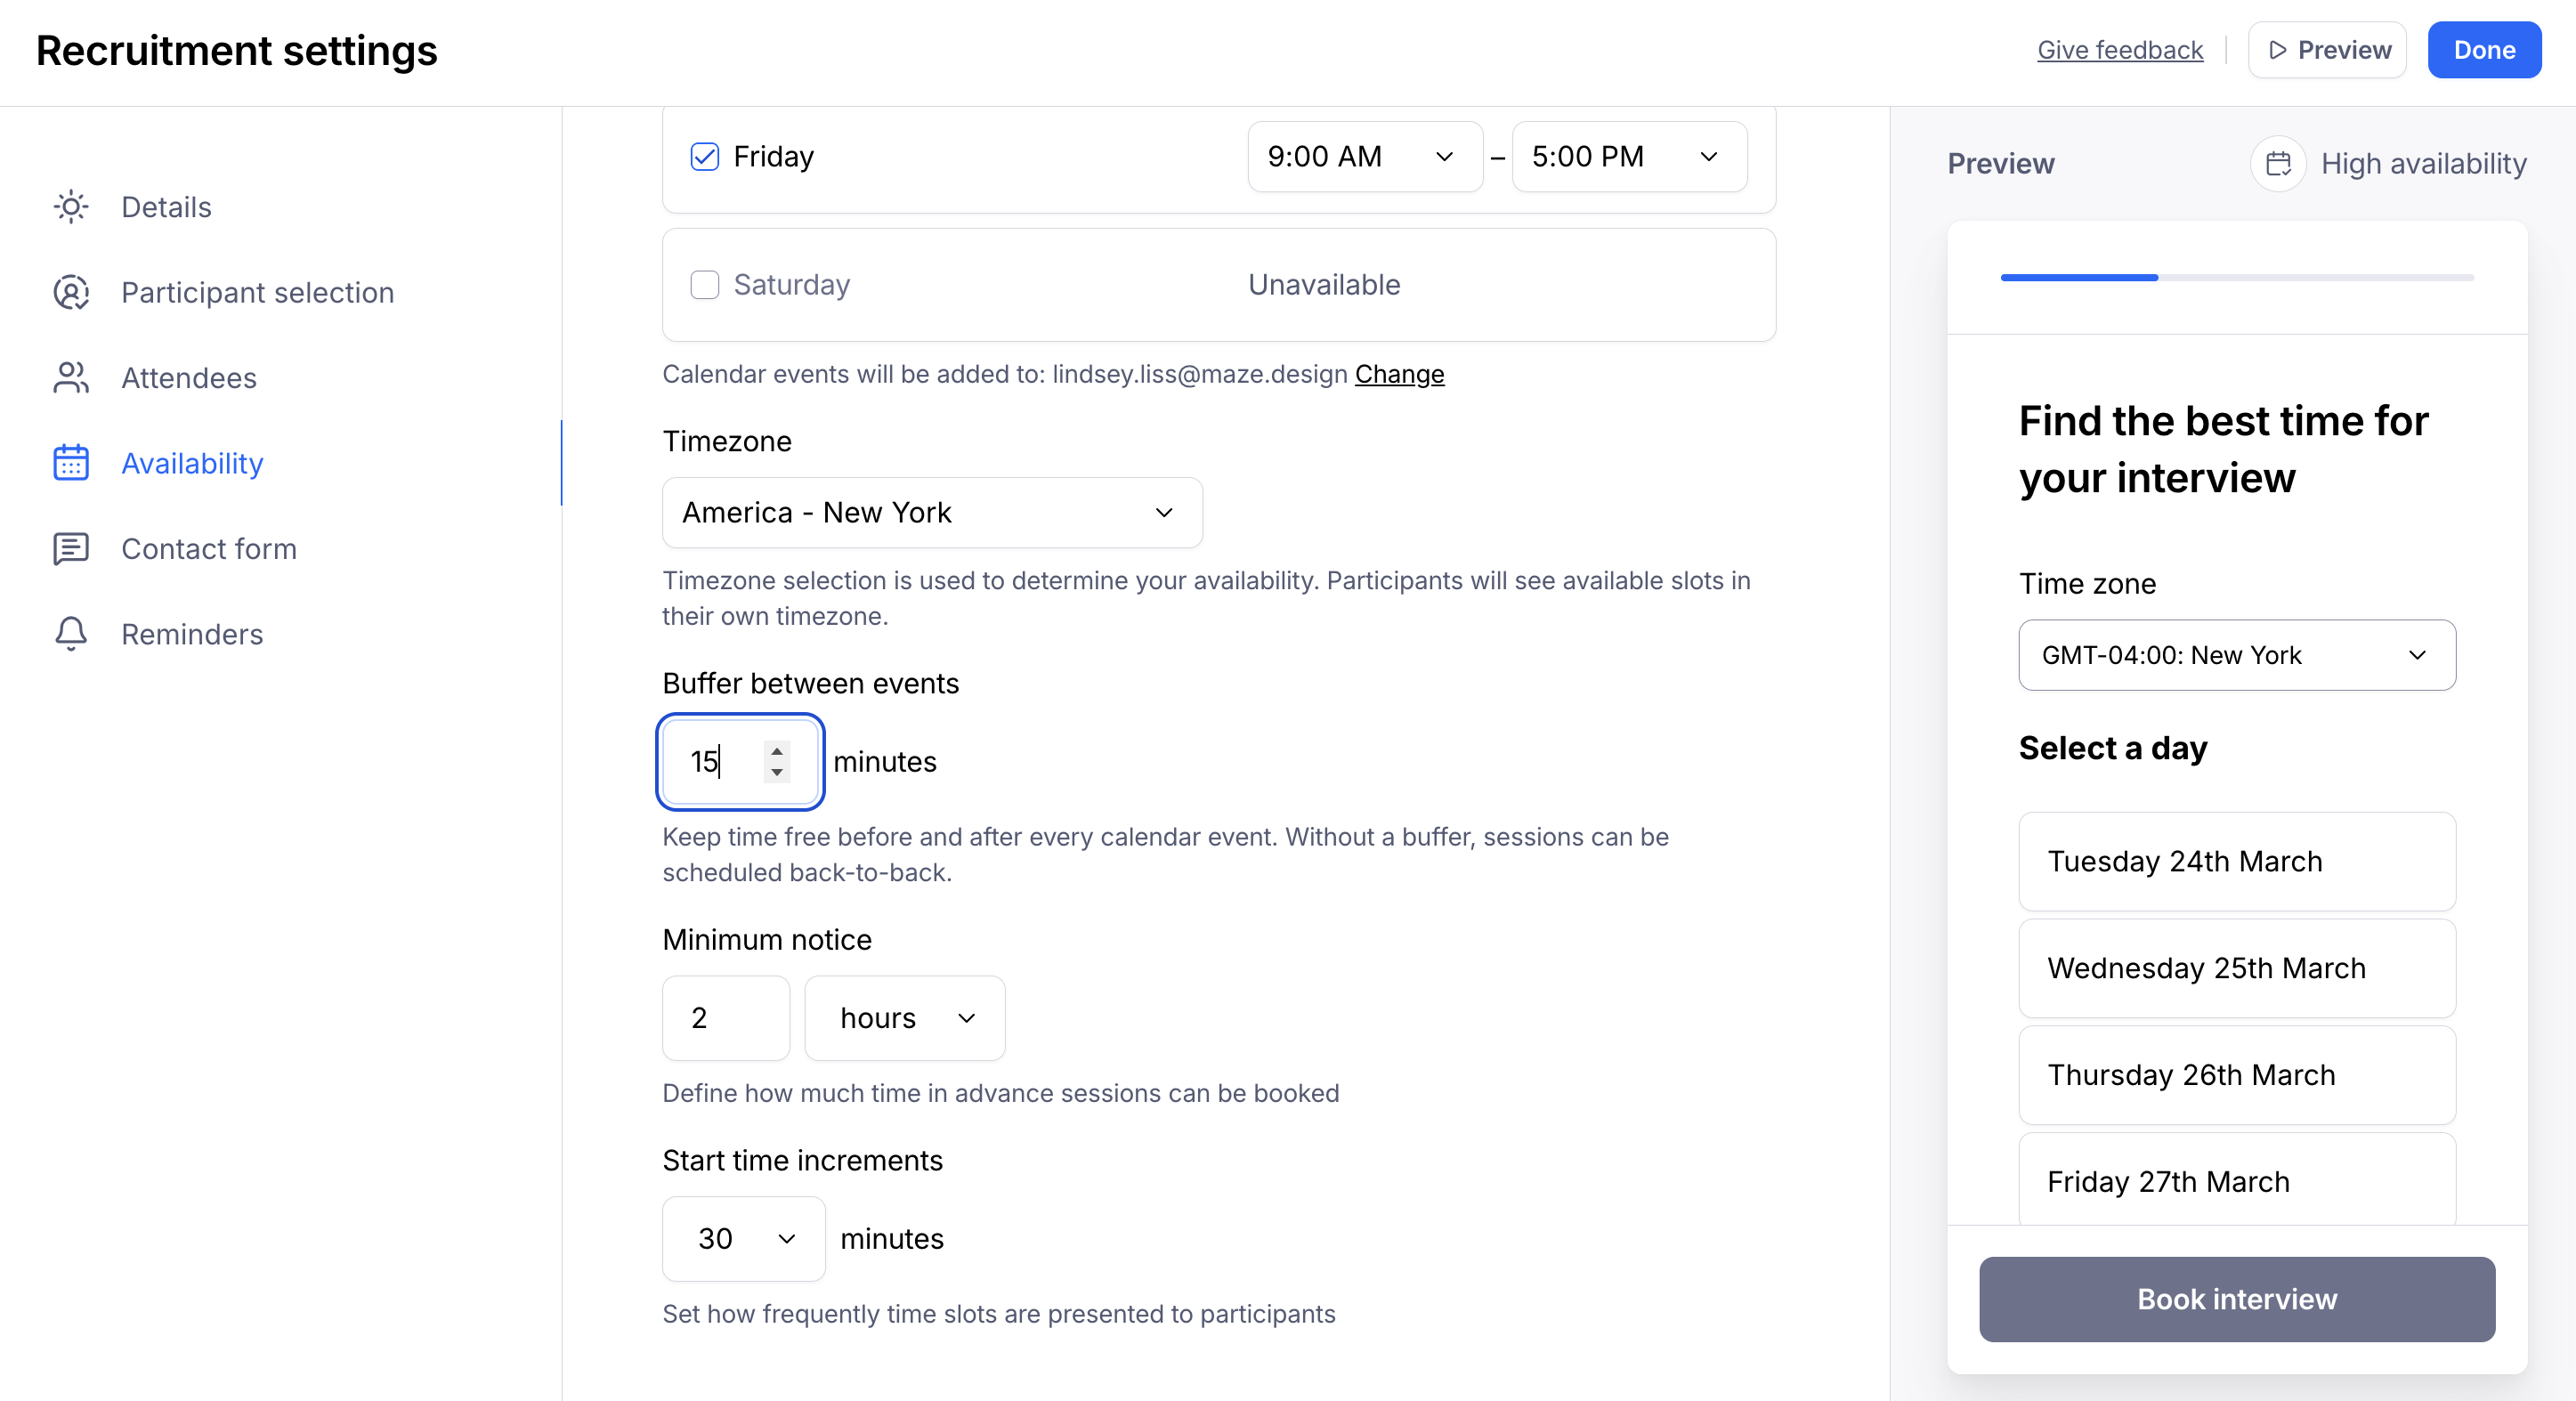Click the Details sun icon in sidebar
The width and height of the screenshot is (2576, 1401).
(x=71, y=207)
